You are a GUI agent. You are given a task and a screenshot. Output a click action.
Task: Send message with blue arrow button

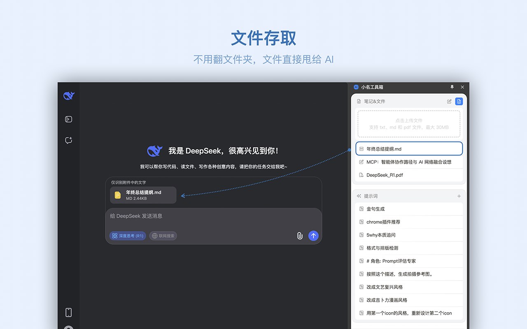tap(313, 236)
